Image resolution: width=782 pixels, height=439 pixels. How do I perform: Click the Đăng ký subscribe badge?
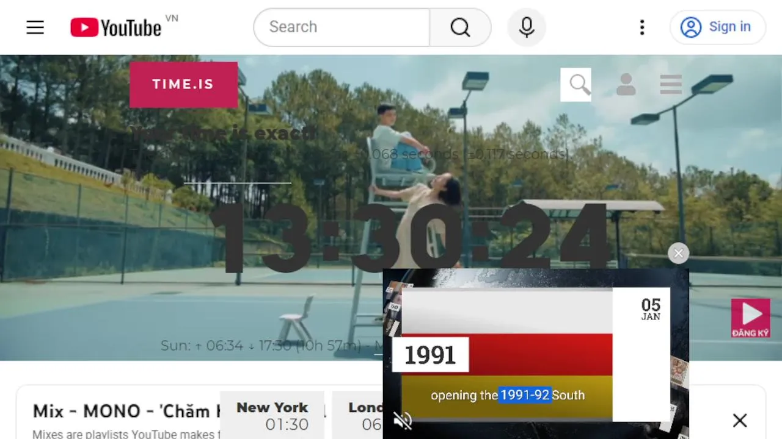click(x=750, y=318)
